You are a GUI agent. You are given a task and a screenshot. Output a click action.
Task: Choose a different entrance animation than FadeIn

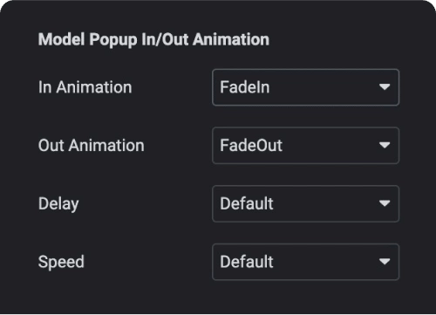click(x=306, y=87)
